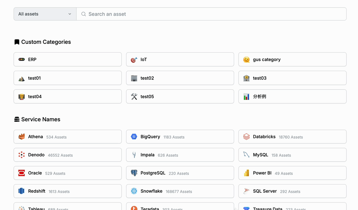Open the test05 category card

[180, 96]
